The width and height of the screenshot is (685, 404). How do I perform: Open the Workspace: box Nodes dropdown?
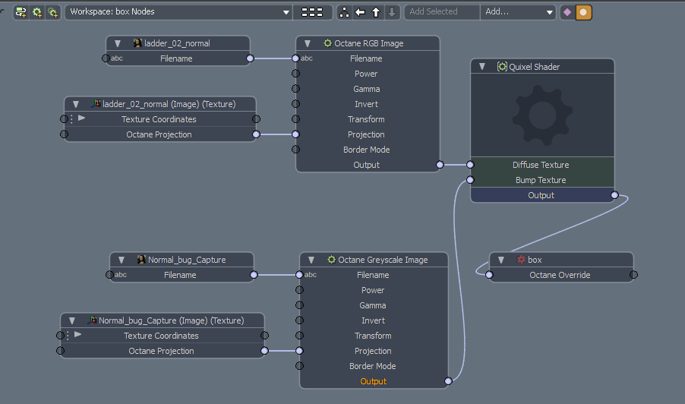point(178,12)
